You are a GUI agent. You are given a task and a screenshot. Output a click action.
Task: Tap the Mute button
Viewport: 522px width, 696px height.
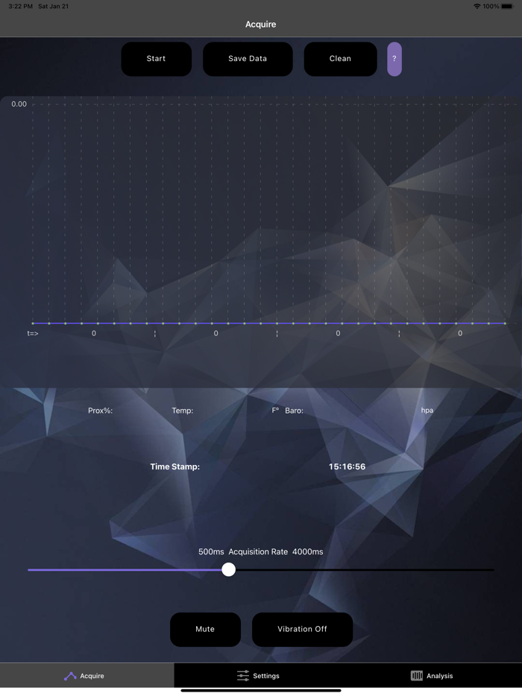click(205, 629)
